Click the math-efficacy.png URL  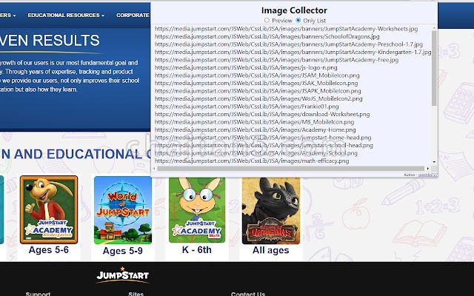252,161
